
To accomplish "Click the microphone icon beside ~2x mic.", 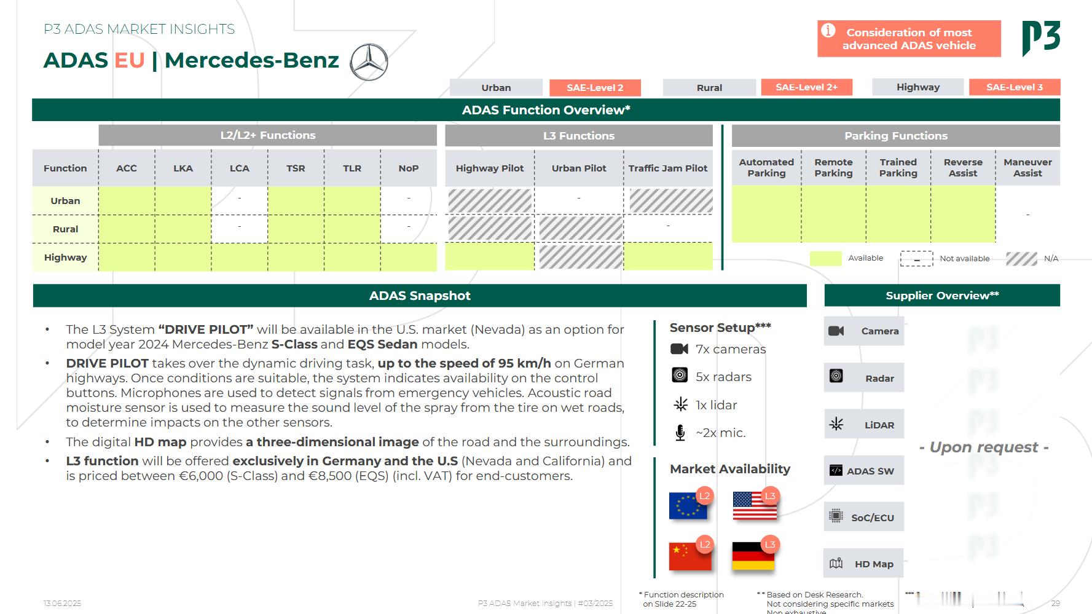I will tap(680, 433).
